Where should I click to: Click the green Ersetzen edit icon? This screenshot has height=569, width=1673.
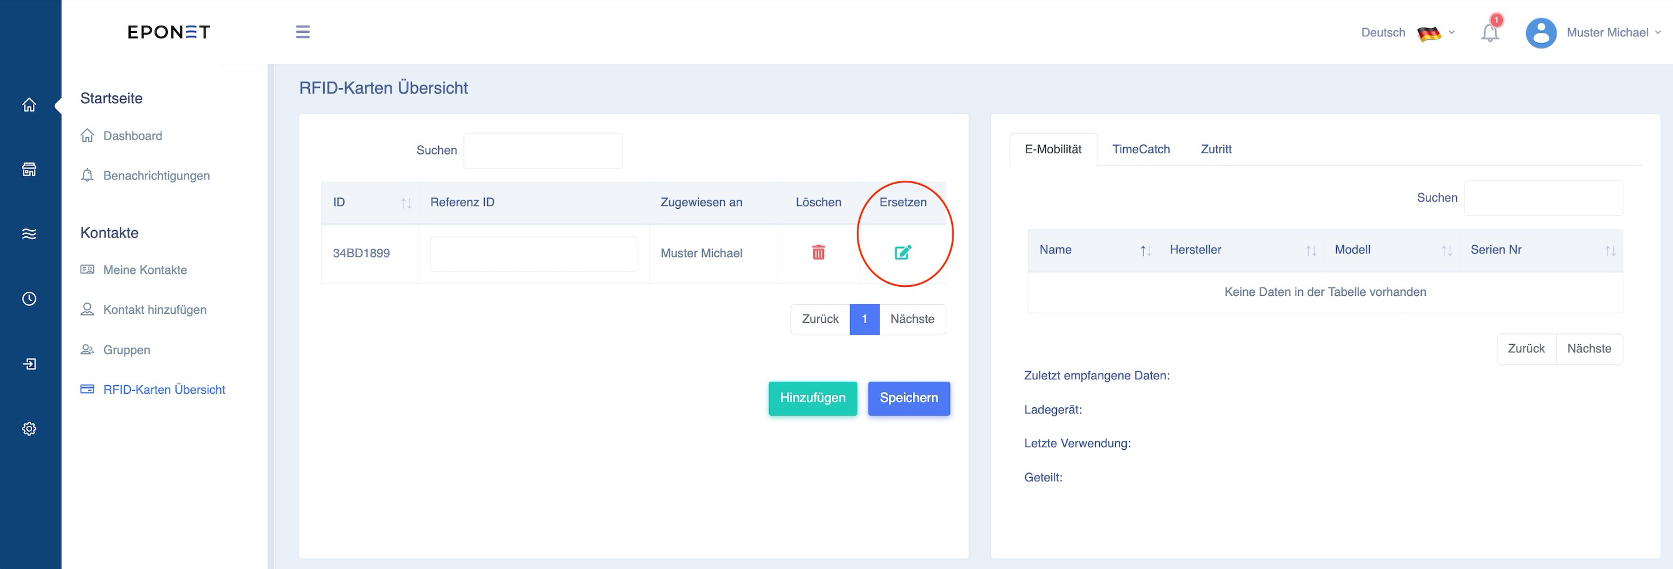[x=903, y=252]
